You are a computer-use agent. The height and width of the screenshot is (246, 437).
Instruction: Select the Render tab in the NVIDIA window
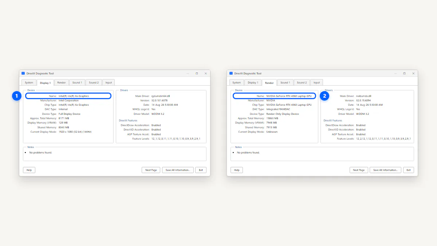point(269,83)
